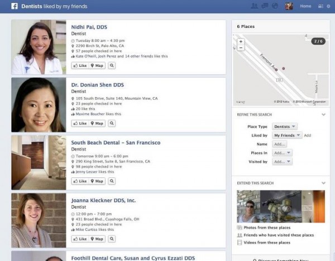Image resolution: width=335 pixels, height=261 pixels.
Task: Zoom in on the map
Action: coord(241,42)
